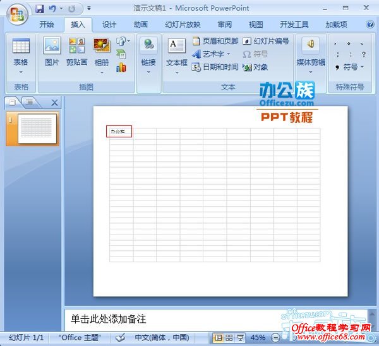379x346 pixels.
Task: Insert a SmartArt graphic
Action: click(x=121, y=54)
